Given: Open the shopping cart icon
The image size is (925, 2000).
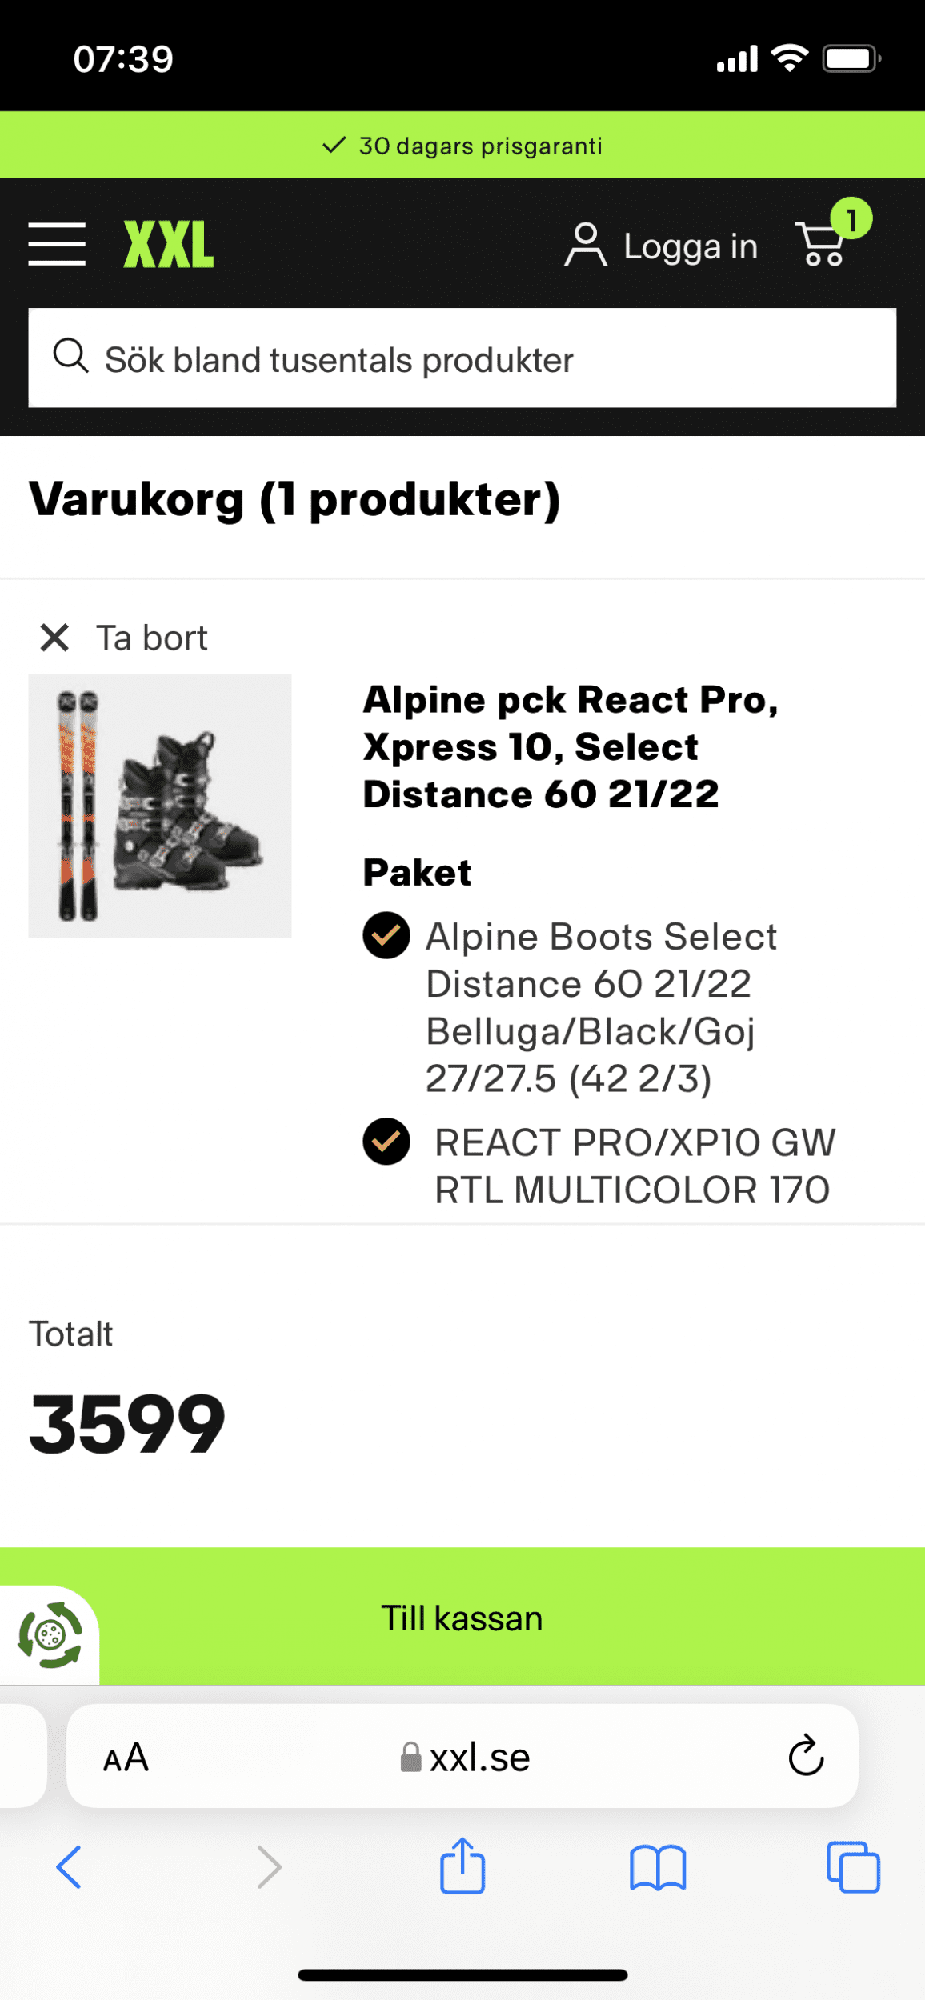Looking at the screenshot, I should [823, 243].
